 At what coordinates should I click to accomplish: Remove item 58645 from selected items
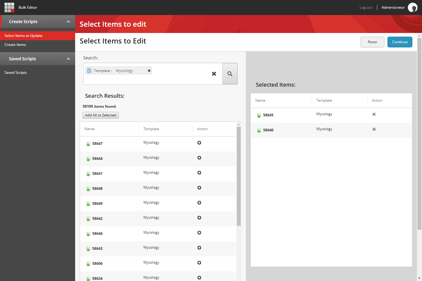[x=374, y=114]
